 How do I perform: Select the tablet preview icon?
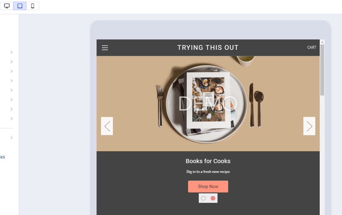[x=20, y=6]
